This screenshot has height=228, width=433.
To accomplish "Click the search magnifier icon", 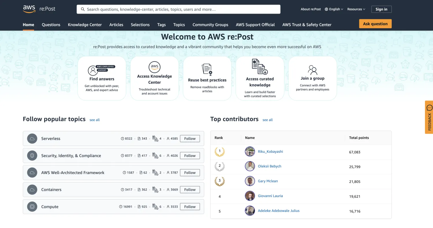I will 83,9.
